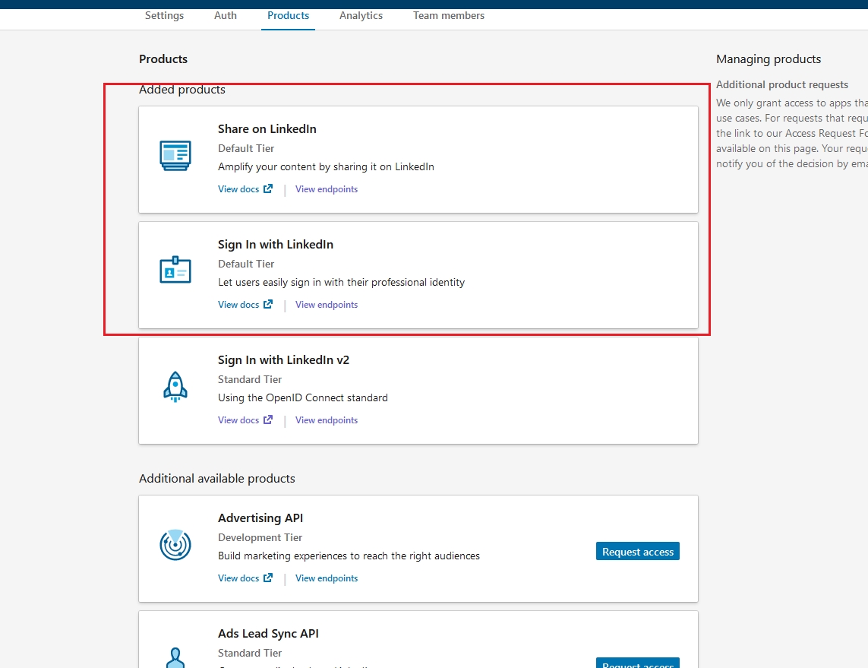Viewport: 868px width, 668px height.
Task: View endpoints for Share on LinkedIn
Action: (x=327, y=189)
